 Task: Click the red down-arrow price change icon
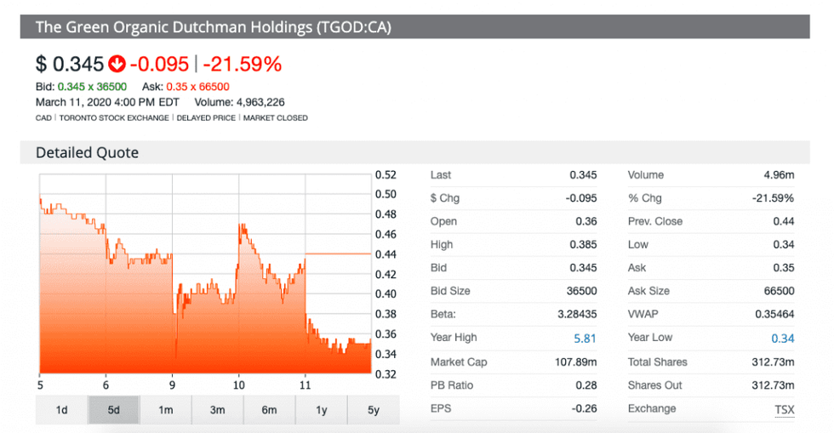click(x=117, y=64)
